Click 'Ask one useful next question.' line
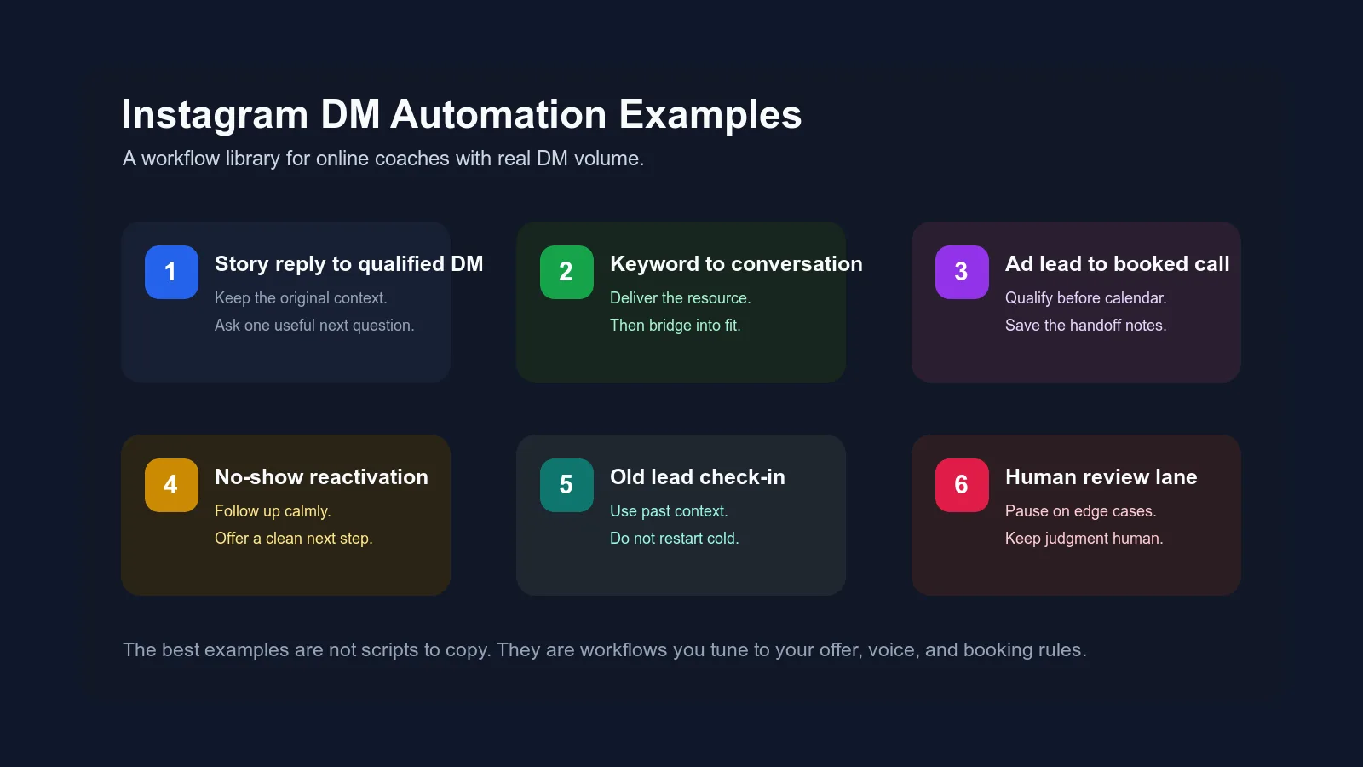 [314, 326]
